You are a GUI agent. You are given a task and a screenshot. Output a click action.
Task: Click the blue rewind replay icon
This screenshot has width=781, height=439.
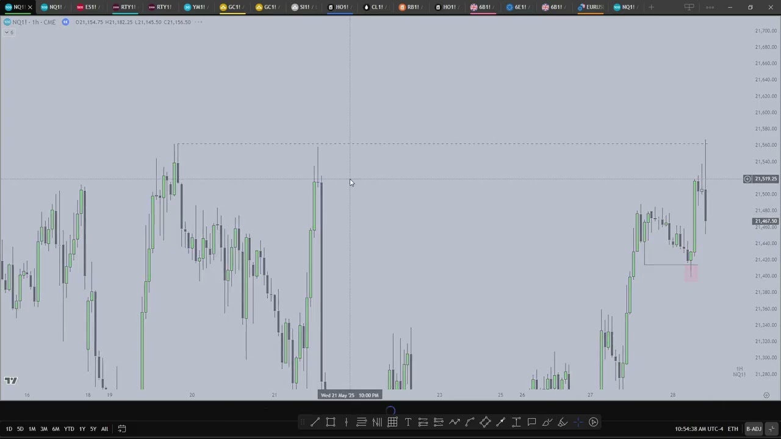click(65, 22)
